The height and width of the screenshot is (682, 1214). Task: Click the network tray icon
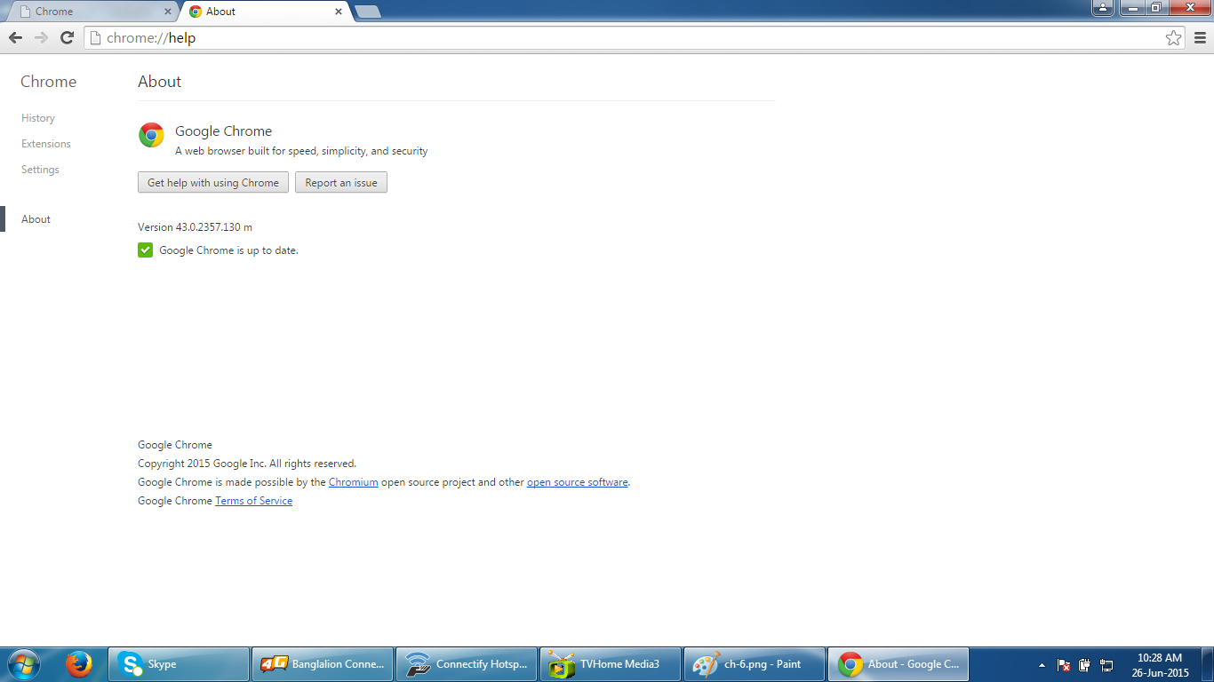click(x=1106, y=664)
